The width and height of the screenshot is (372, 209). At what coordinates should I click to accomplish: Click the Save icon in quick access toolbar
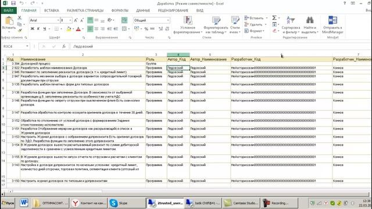point(13,3)
